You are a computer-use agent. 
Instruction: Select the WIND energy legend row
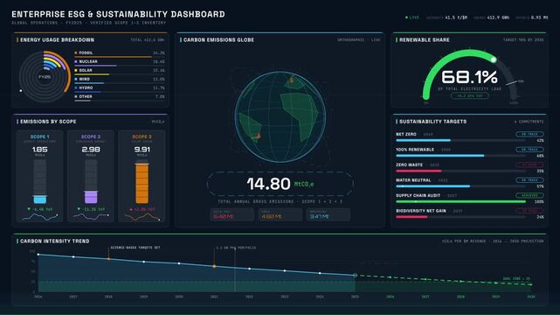[x=120, y=80]
